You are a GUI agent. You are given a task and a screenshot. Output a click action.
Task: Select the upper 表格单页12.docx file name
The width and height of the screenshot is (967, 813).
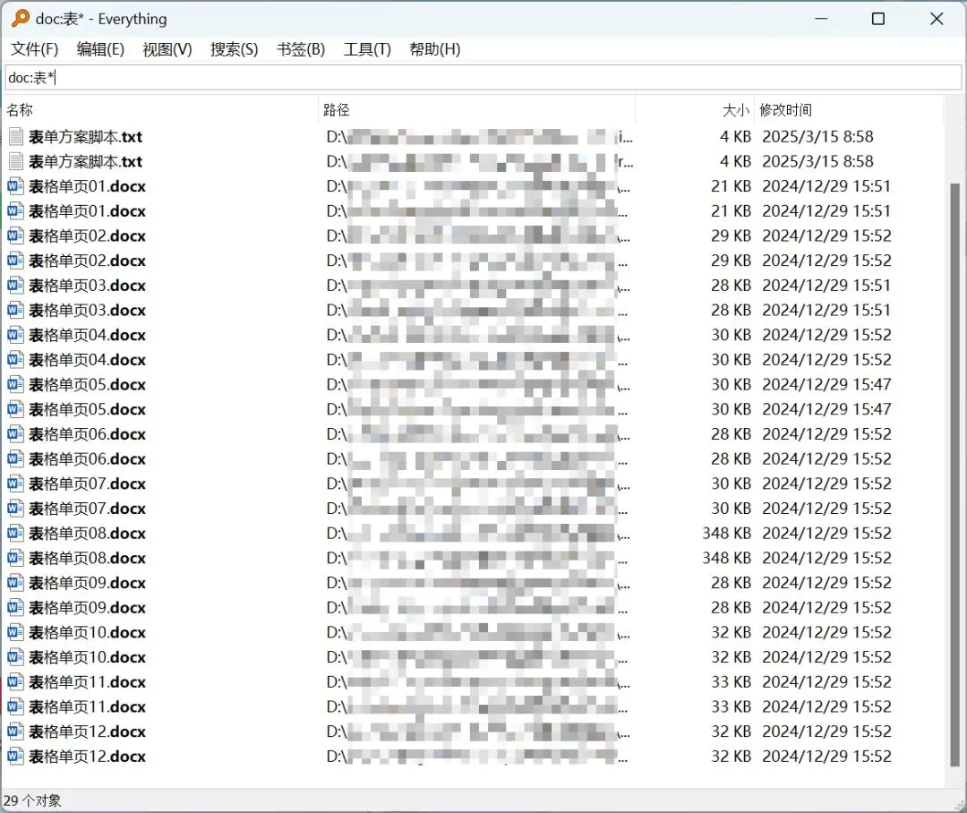[87, 732]
